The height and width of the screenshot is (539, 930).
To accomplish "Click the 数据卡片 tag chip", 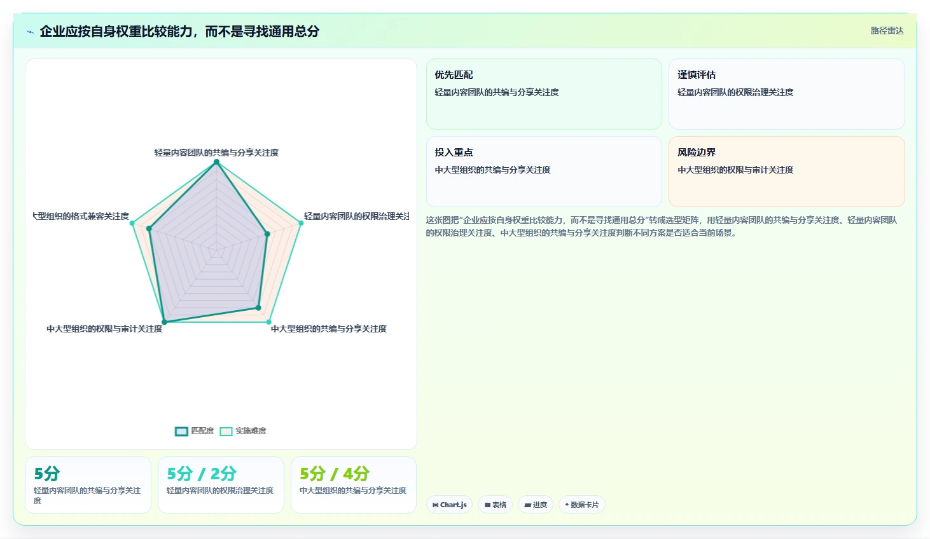I will pyautogui.click(x=581, y=505).
